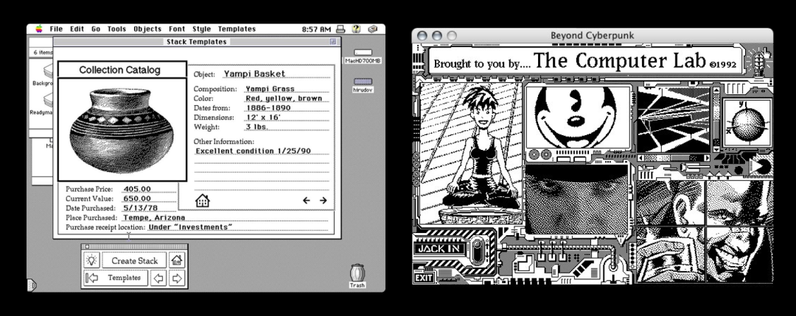This screenshot has height=316, width=796.
Task: Minimize the Beyond Cyberpunk window
Action: tap(436, 35)
